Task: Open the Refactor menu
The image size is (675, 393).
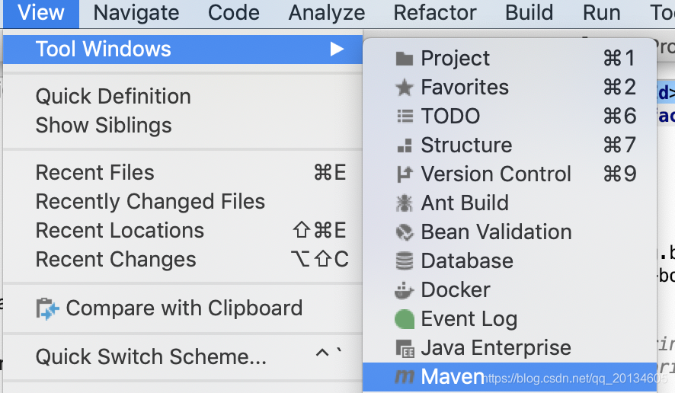Action: (435, 13)
